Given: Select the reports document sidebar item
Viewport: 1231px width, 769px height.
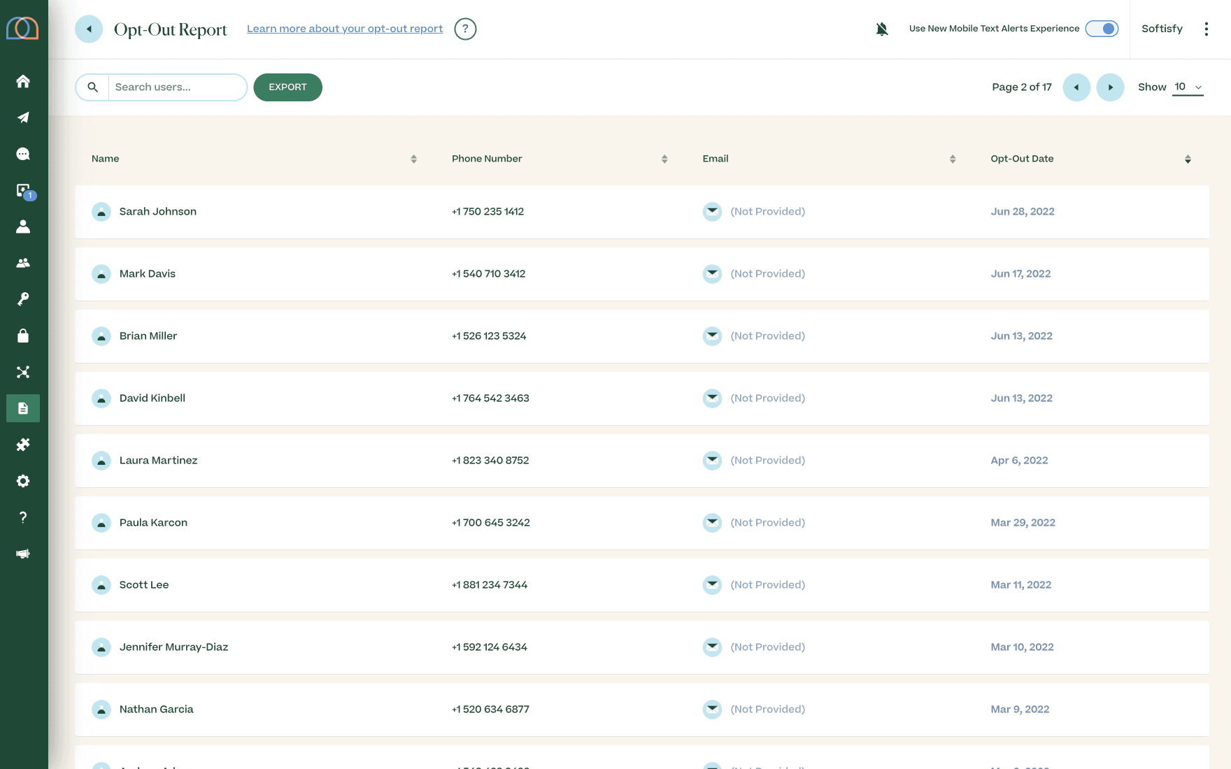Looking at the screenshot, I should [x=23, y=408].
